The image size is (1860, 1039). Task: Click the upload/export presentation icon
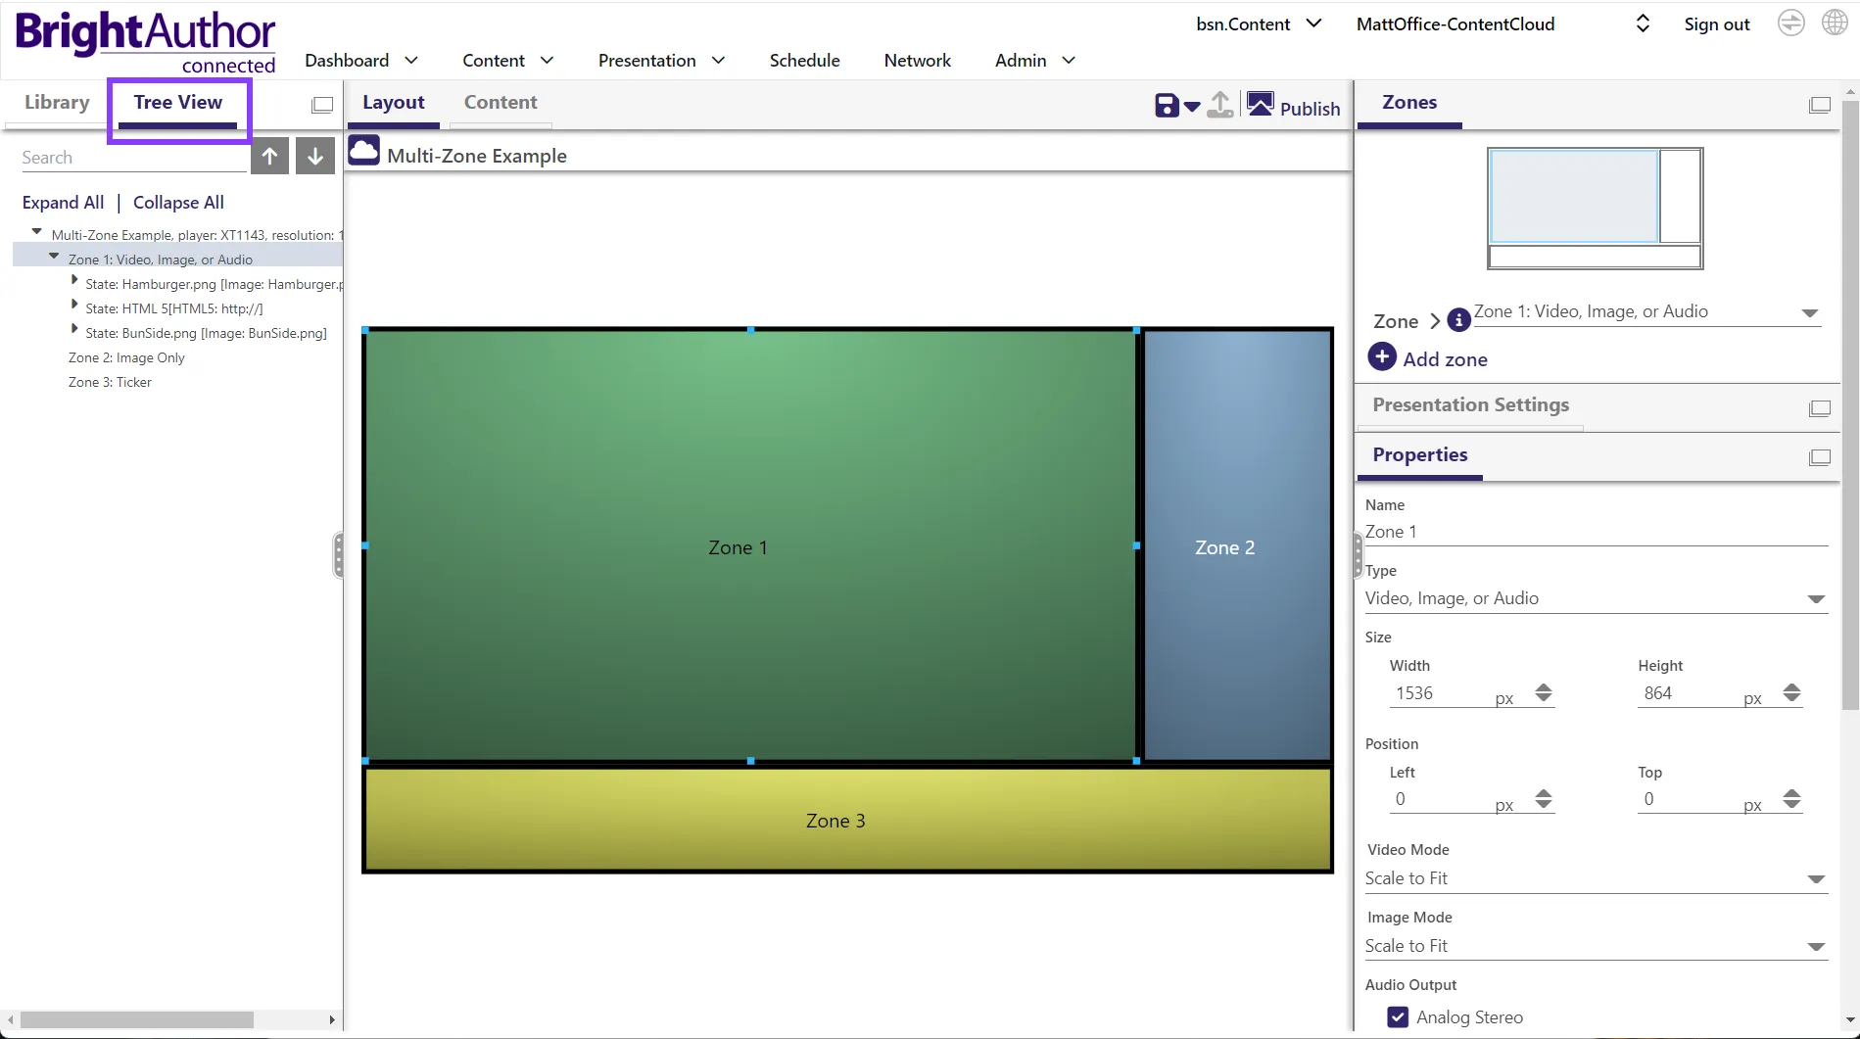(1220, 105)
